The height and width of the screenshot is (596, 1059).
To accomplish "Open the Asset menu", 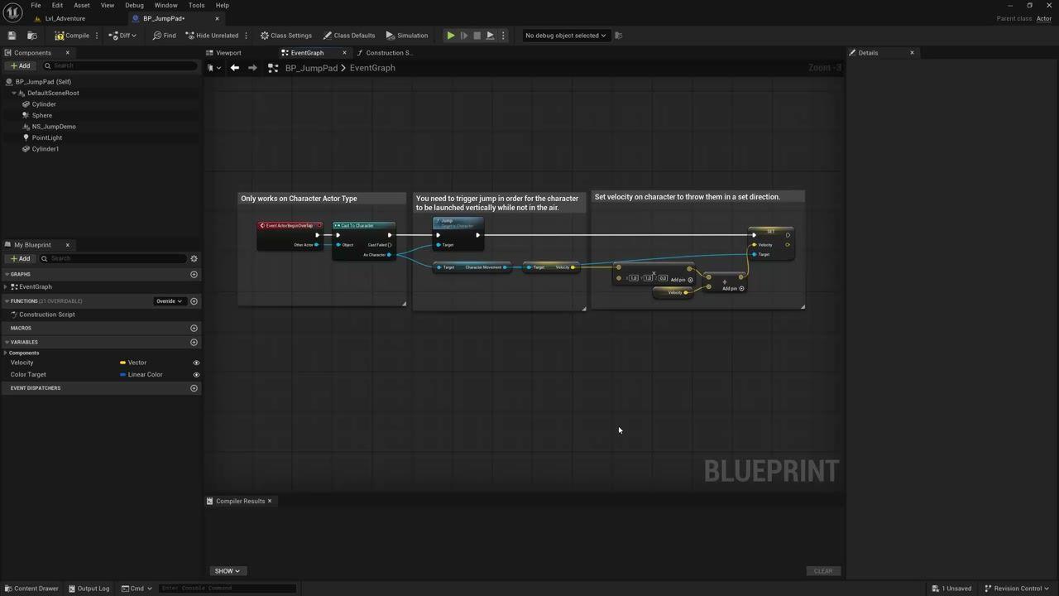I will pos(82,5).
